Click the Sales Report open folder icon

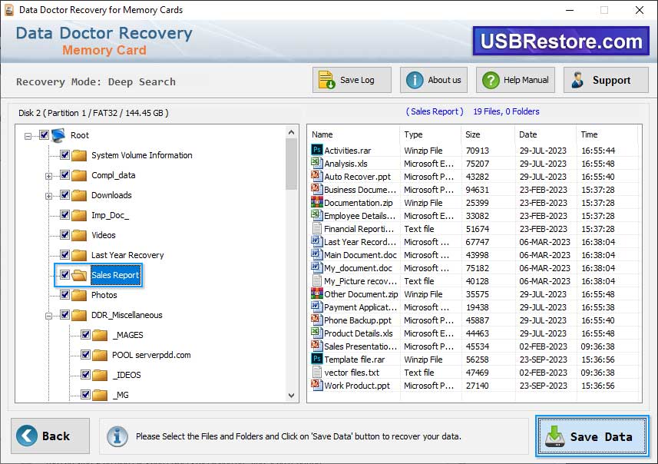point(79,275)
